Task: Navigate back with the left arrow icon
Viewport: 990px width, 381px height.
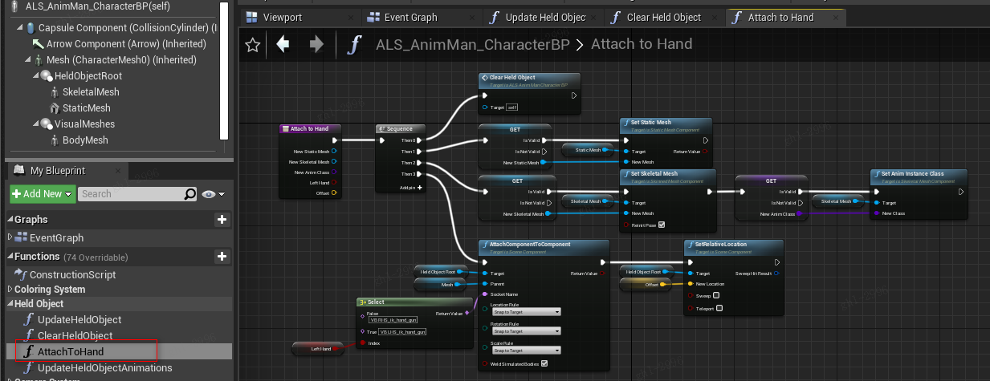Action: pyautogui.click(x=283, y=44)
